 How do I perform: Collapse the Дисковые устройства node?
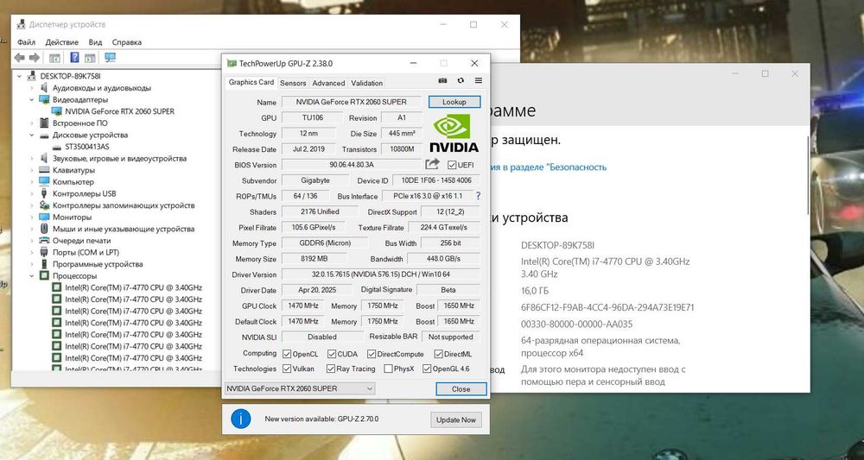pyautogui.click(x=32, y=135)
